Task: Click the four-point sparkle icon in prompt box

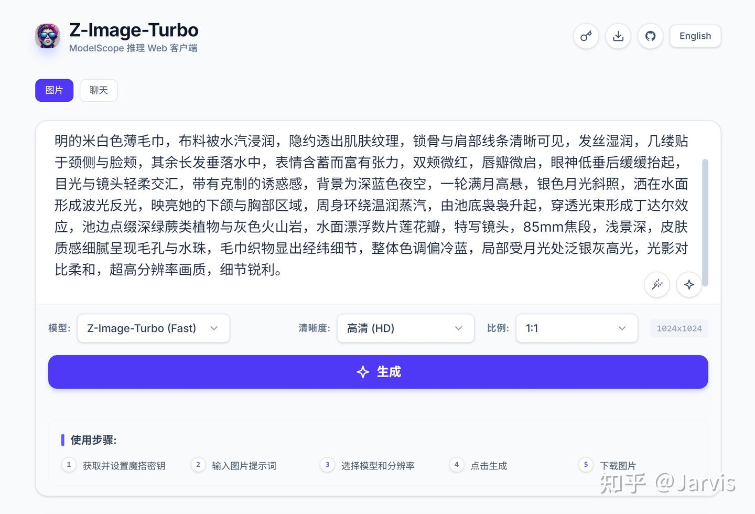Action: click(x=689, y=284)
